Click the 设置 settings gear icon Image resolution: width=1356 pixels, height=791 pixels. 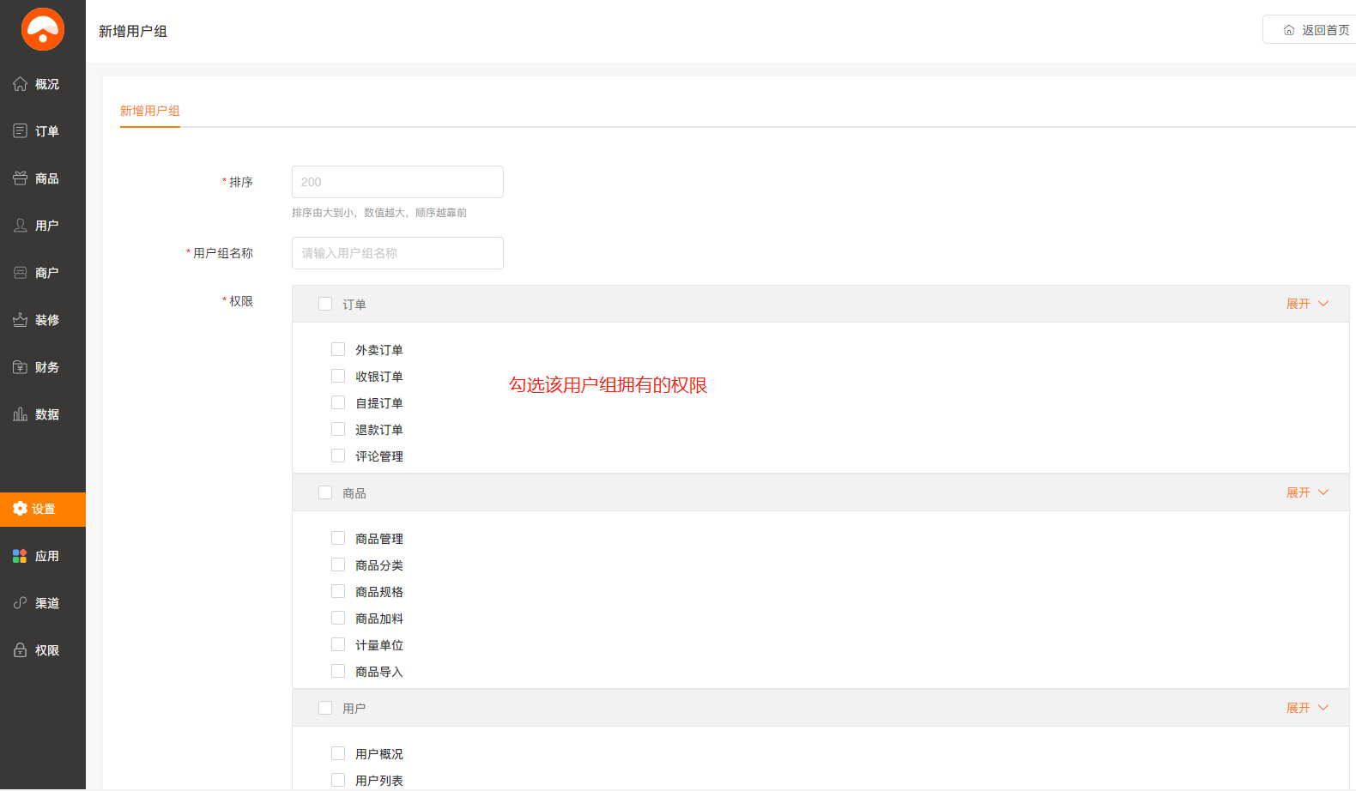coord(21,509)
